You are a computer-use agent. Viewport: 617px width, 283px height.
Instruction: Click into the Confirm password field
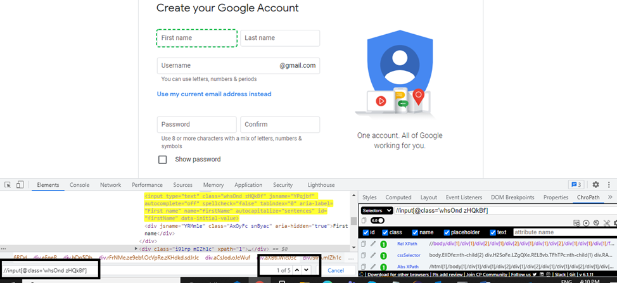(280, 125)
